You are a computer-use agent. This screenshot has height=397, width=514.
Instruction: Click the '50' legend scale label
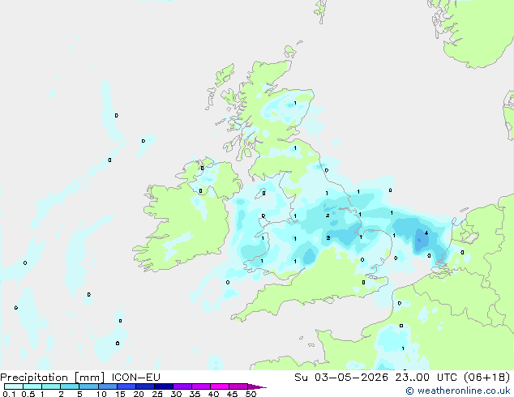click(251, 394)
